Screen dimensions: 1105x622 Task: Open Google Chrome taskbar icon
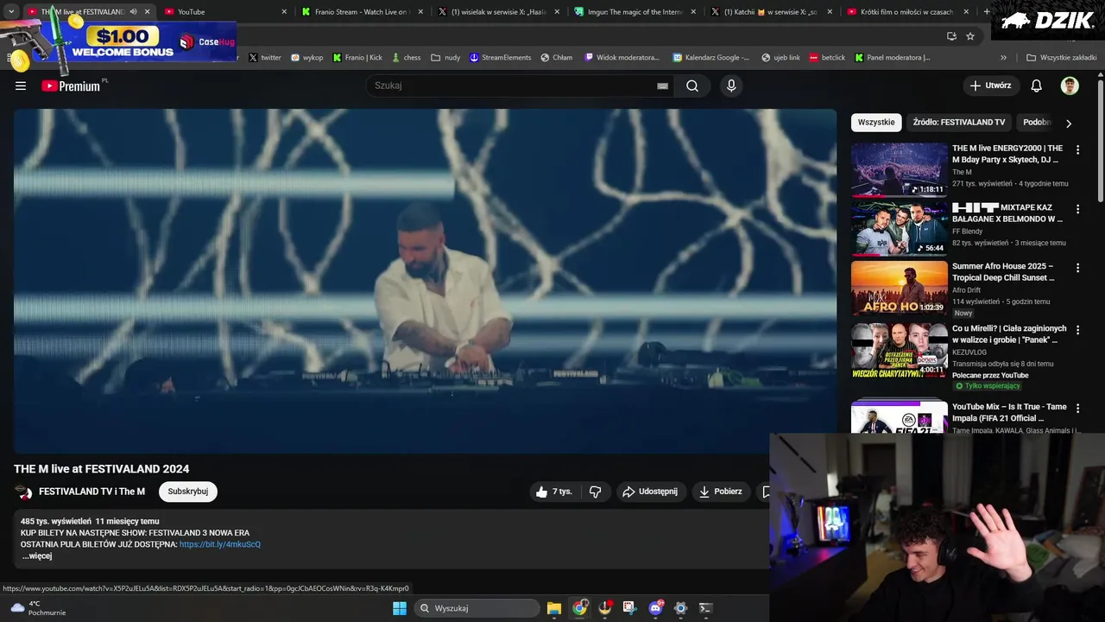pos(579,608)
